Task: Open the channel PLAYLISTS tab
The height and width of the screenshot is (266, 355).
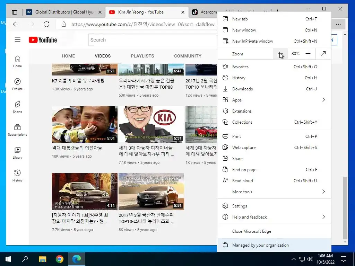Action: (142, 56)
